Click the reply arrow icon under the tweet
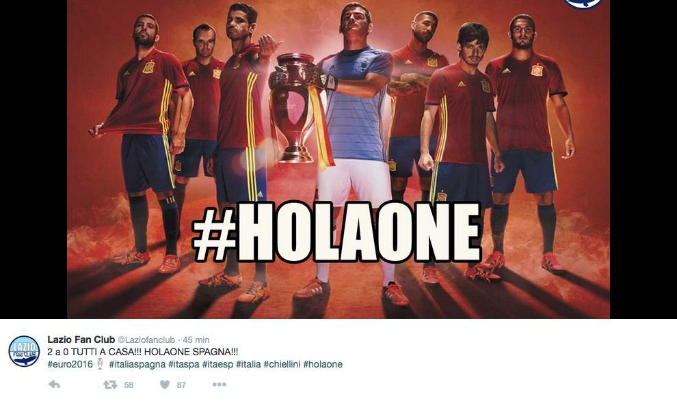The image size is (677, 401). coord(54,384)
